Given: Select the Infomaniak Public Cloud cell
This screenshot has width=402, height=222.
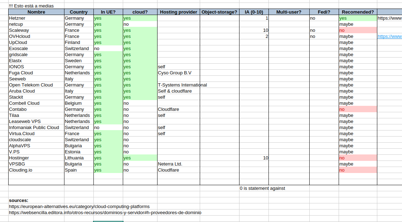Looking at the screenshot, I should click(36, 128).
